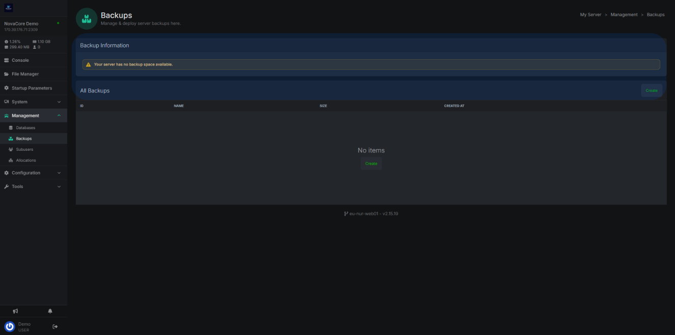
Task: Open the notifications bell icon
Action: (50, 311)
